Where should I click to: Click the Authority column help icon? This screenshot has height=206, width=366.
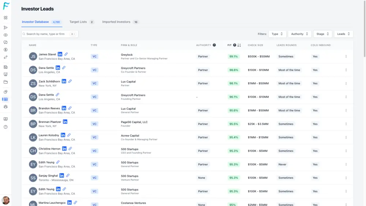tap(214, 45)
